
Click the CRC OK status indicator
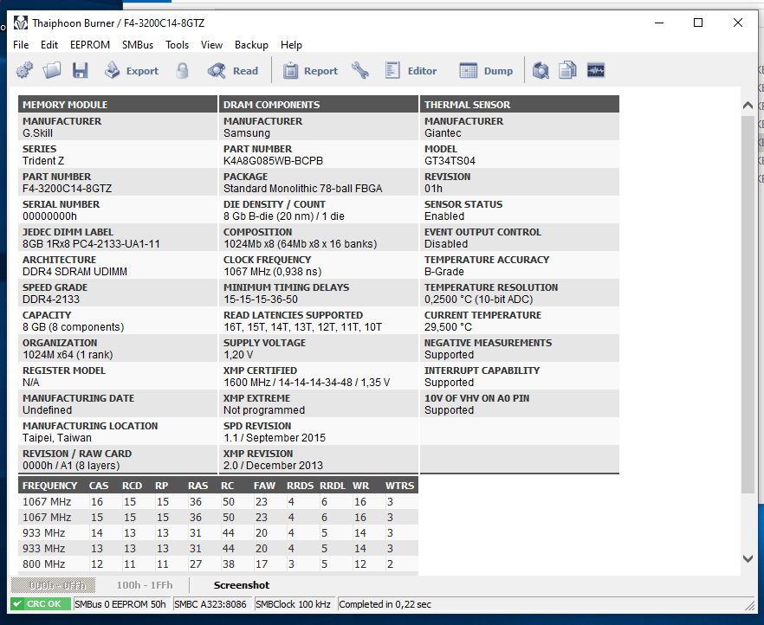pyautogui.click(x=41, y=604)
